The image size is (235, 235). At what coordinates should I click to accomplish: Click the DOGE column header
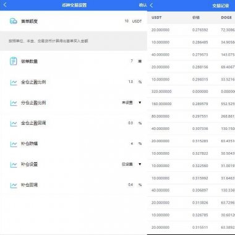click(226, 17)
